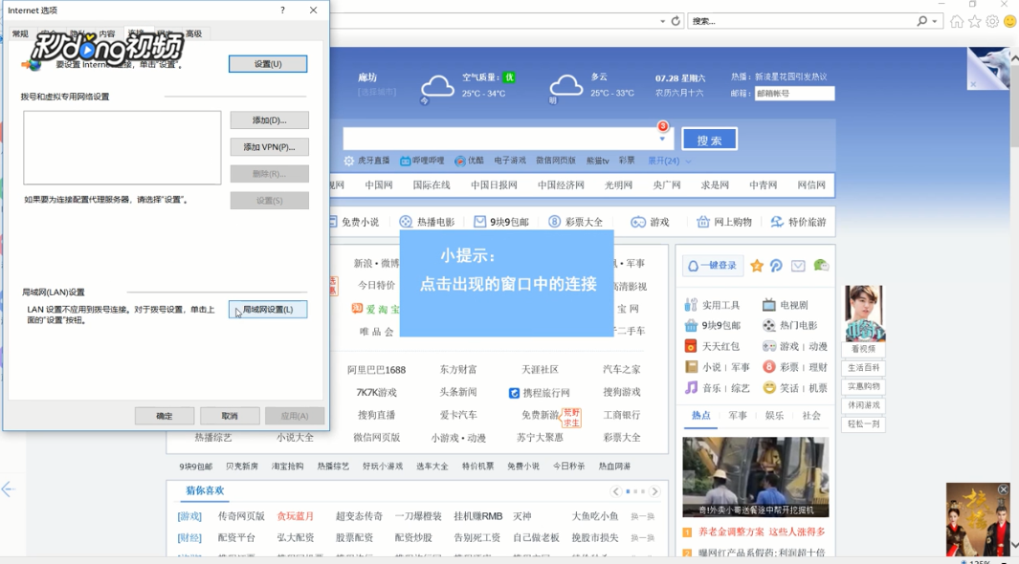Open the orange star Qzone icon
The width and height of the screenshot is (1019, 564).
point(757,266)
